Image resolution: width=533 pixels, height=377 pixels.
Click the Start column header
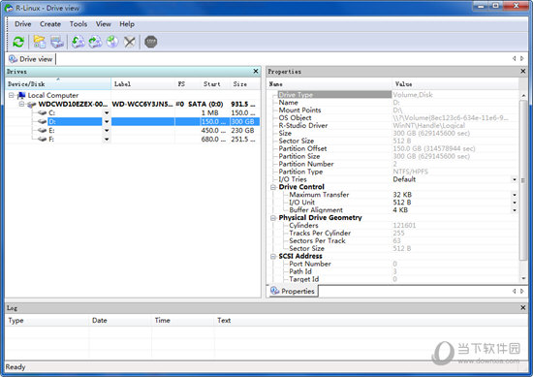[x=214, y=83]
